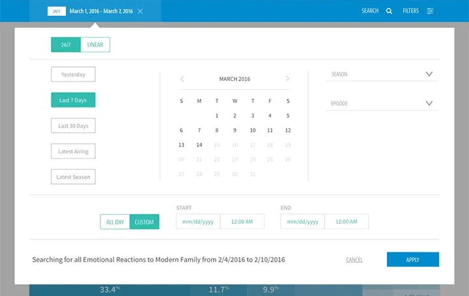Select the Yesterday preset
This screenshot has height=296, width=469.
pos(73,75)
